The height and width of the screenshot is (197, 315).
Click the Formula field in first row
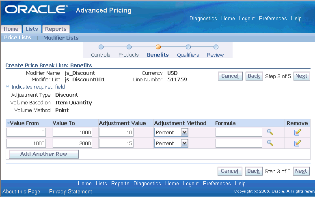239,132
